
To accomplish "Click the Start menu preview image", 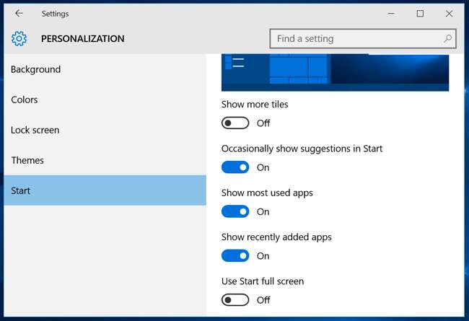I will click(x=335, y=73).
